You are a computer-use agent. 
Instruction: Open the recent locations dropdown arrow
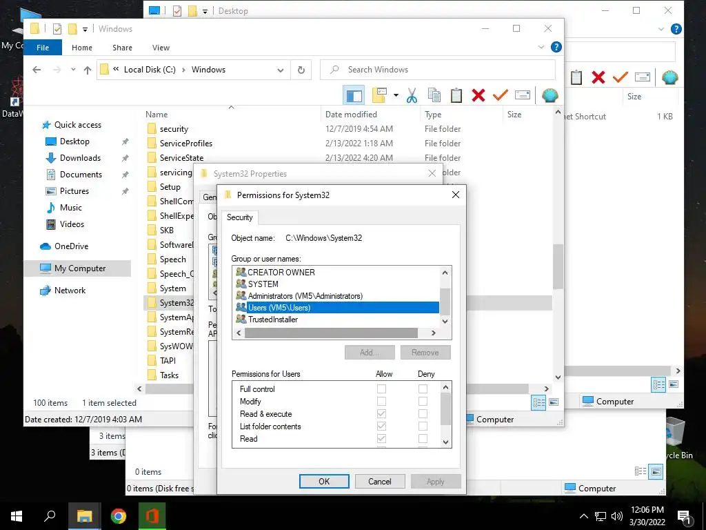click(x=73, y=70)
